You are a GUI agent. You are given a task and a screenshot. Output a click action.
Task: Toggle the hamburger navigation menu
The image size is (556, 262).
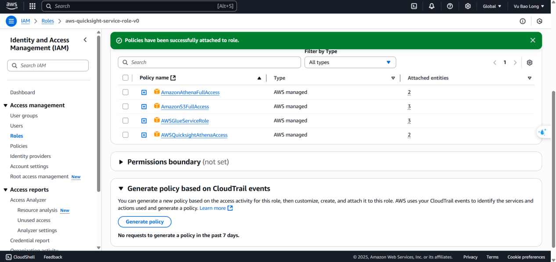(x=11, y=21)
